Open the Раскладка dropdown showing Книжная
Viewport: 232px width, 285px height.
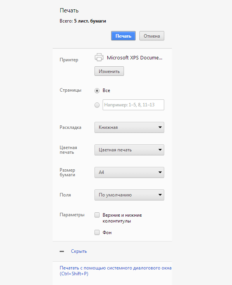click(x=129, y=127)
